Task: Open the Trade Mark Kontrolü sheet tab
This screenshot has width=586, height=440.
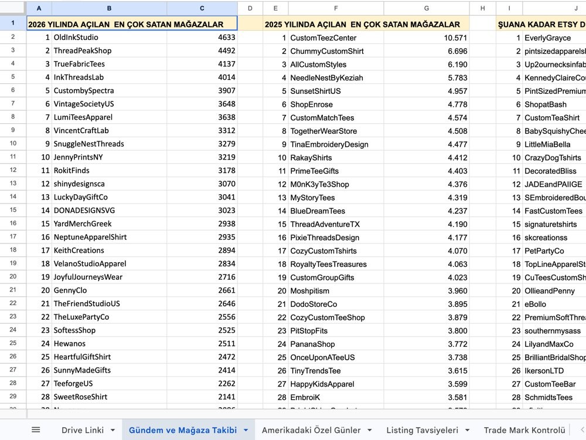Action: point(524,430)
